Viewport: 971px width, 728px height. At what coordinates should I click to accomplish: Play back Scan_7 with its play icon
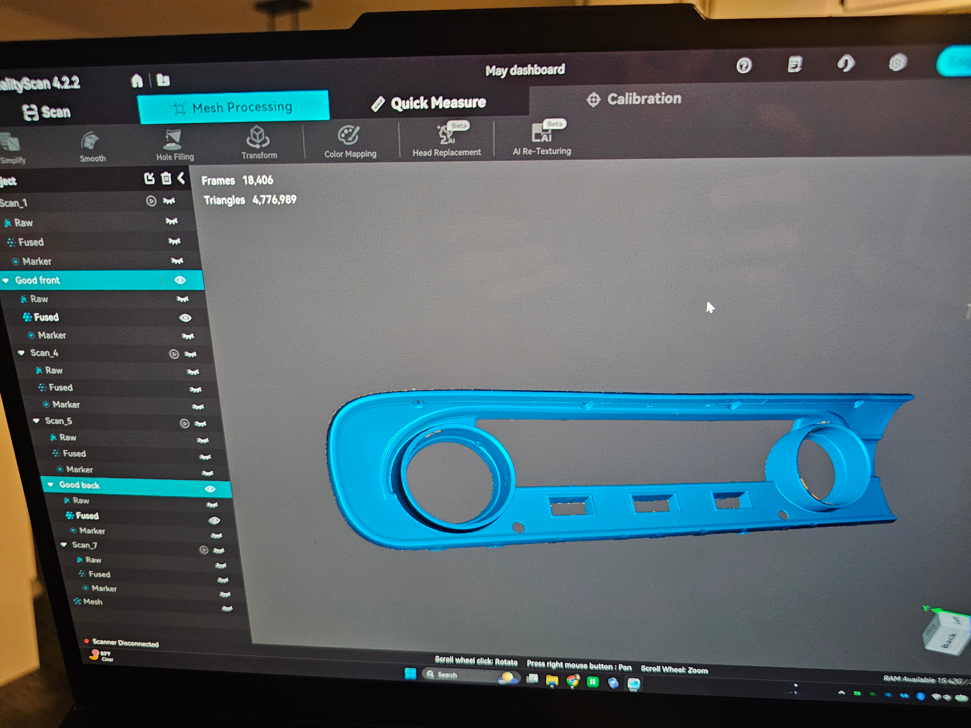[x=204, y=550]
